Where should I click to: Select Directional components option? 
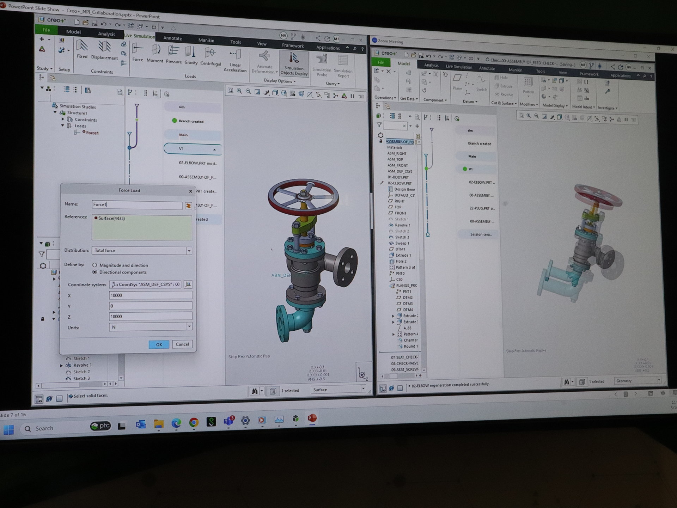94,272
